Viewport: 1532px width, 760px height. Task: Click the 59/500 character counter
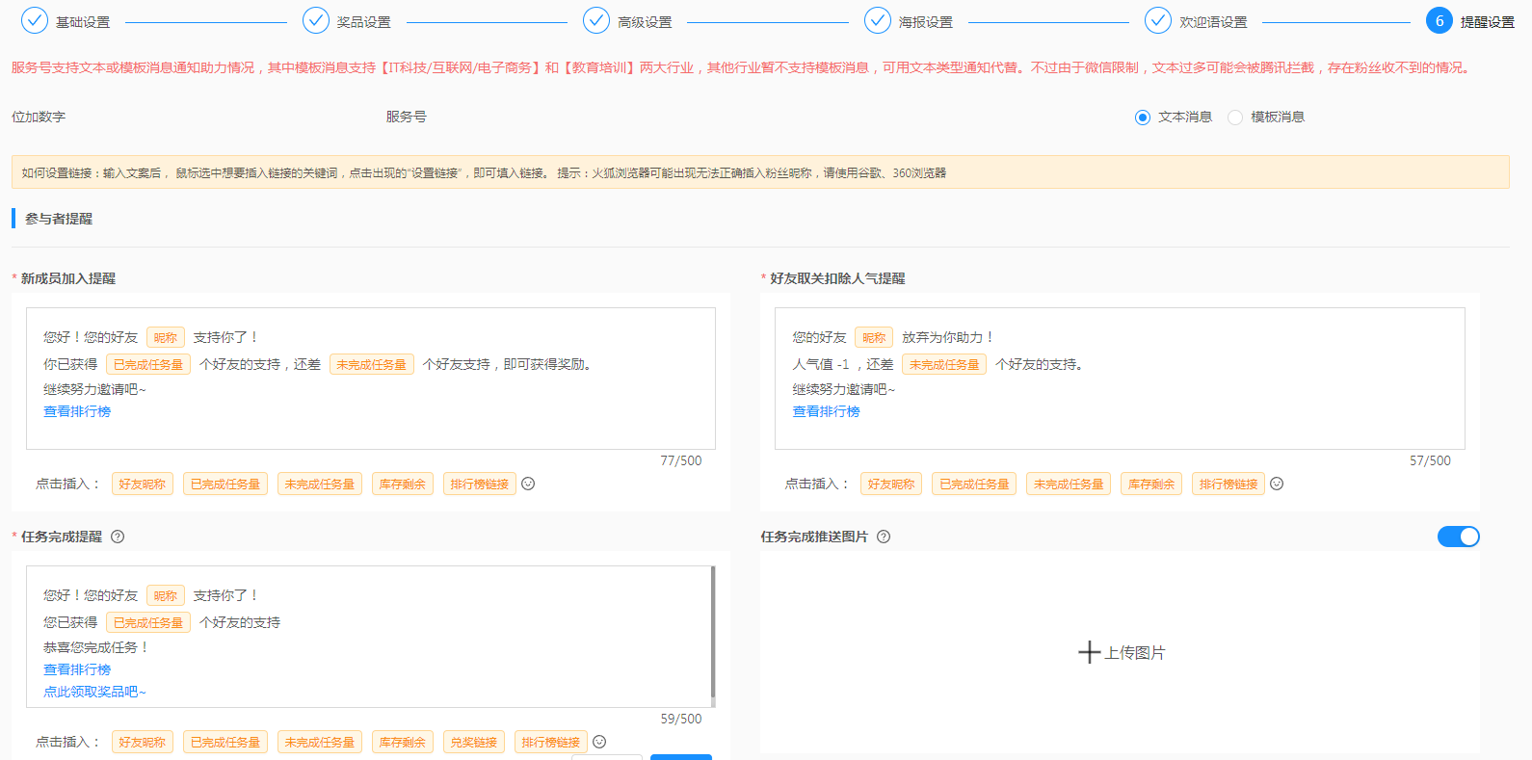[x=681, y=719]
